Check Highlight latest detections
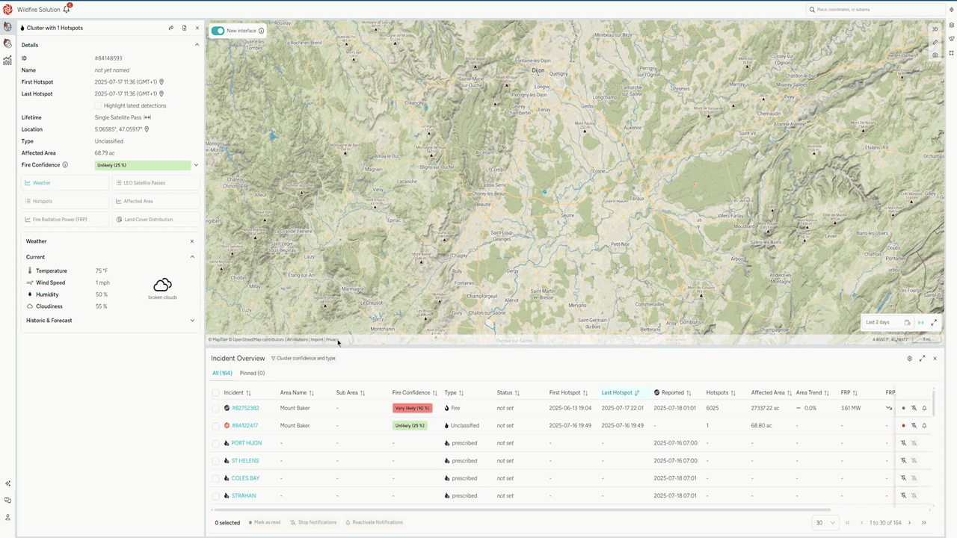 pyautogui.click(x=98, y=105)
